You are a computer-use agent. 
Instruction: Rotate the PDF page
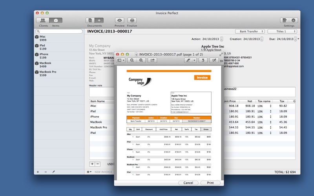(x=203, y=60)
